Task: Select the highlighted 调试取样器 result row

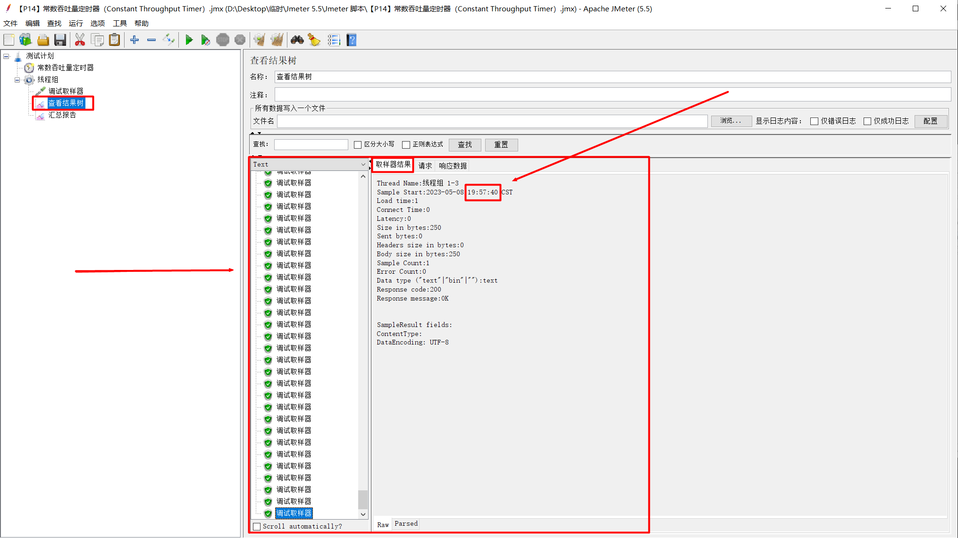Action: coord(294,513)
